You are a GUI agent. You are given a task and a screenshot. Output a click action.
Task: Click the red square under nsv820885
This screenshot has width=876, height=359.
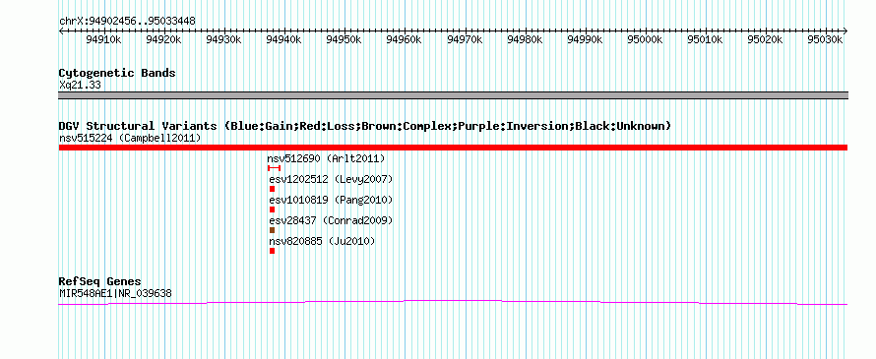[x=272, y=251]
